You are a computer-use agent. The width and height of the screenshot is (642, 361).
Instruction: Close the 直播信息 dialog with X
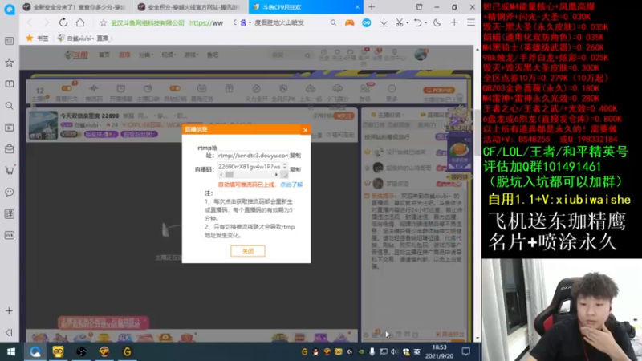pyautogui.click(x=305, y=130)
